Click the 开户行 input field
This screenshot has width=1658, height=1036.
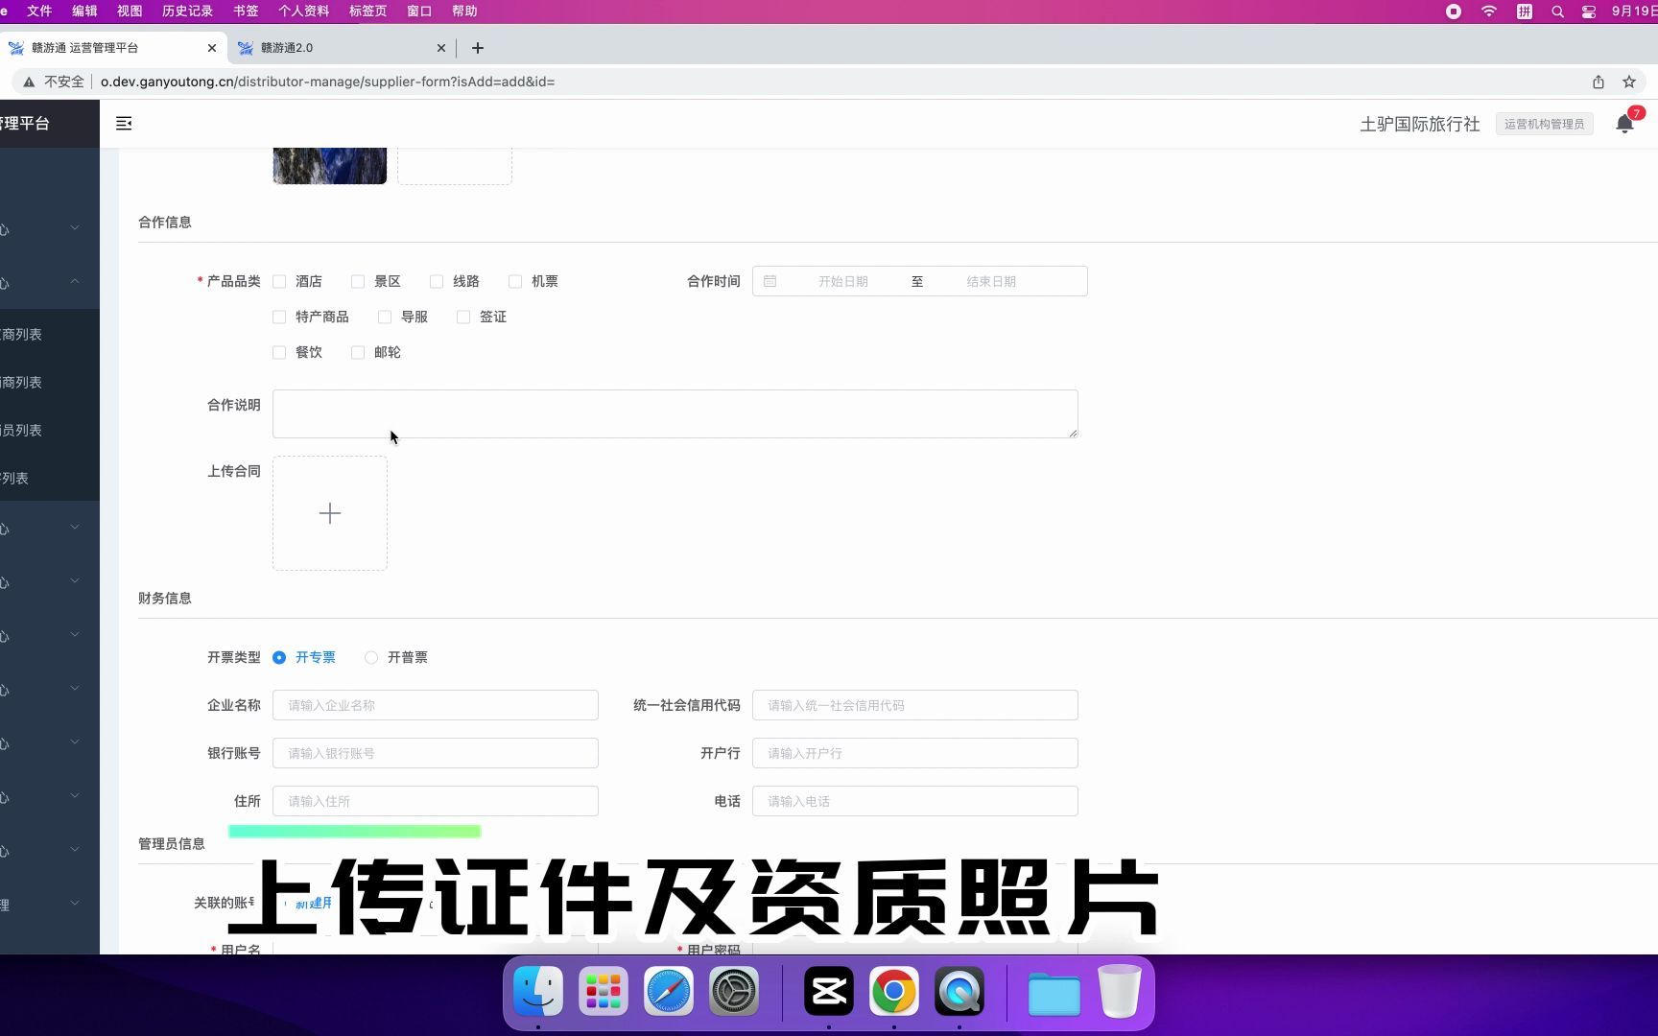915,753
